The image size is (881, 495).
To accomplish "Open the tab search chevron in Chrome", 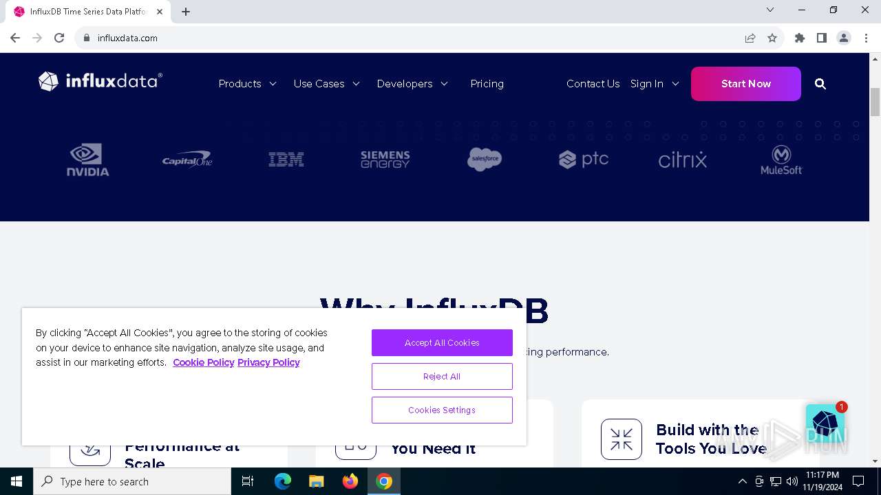I will tap(770, 10).
